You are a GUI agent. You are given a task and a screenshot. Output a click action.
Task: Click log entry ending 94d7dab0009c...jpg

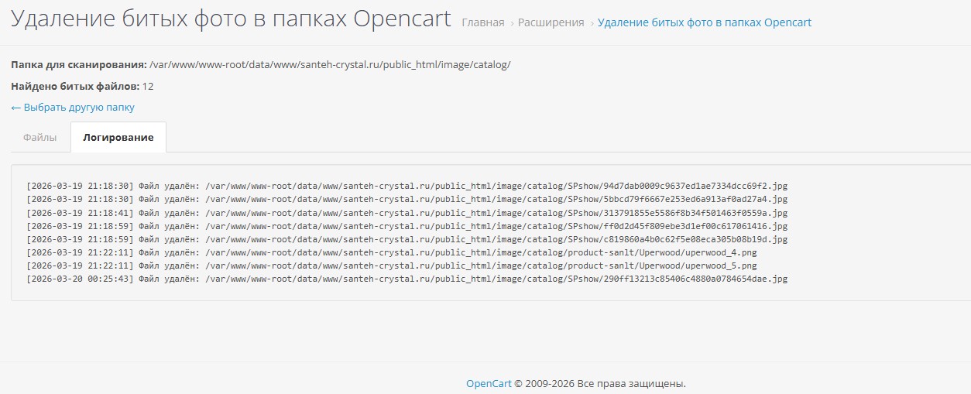407,186
